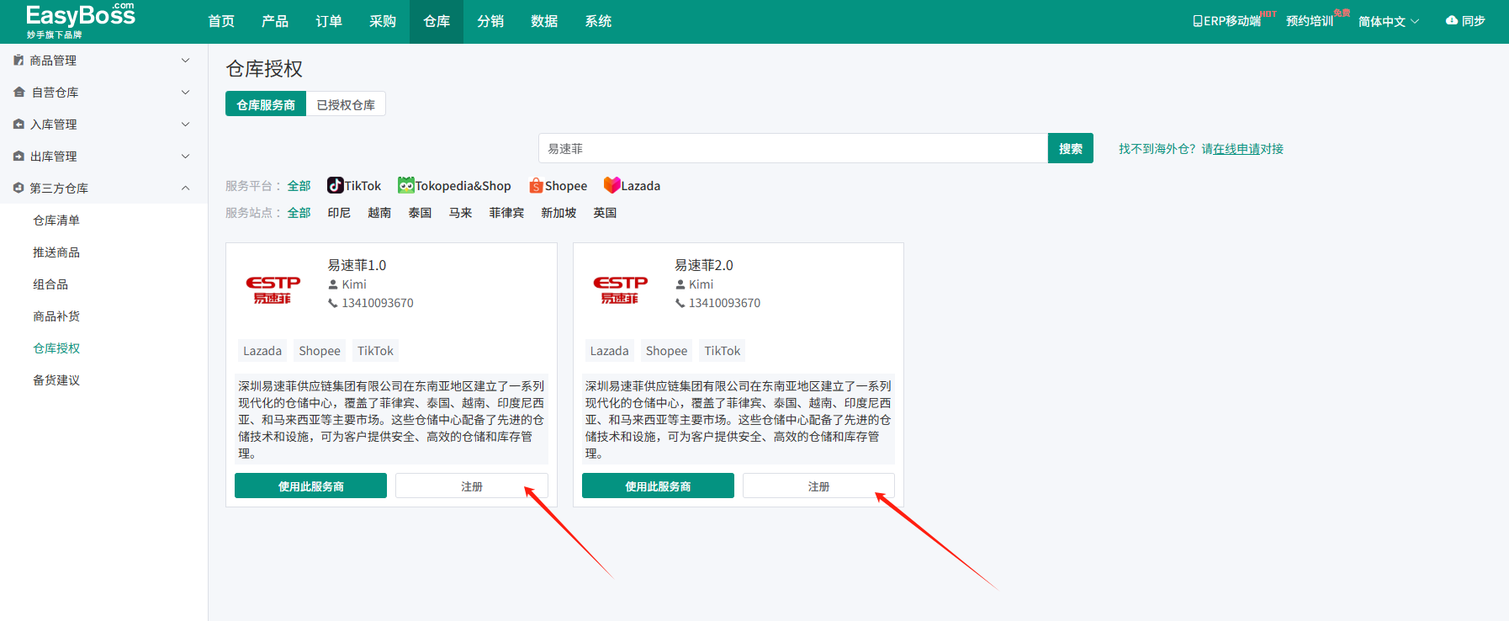Click the ESTP logo on 易速菲2.0 card
The width and height of the screenshot is (1509, 621).
(x=620, y=289)
